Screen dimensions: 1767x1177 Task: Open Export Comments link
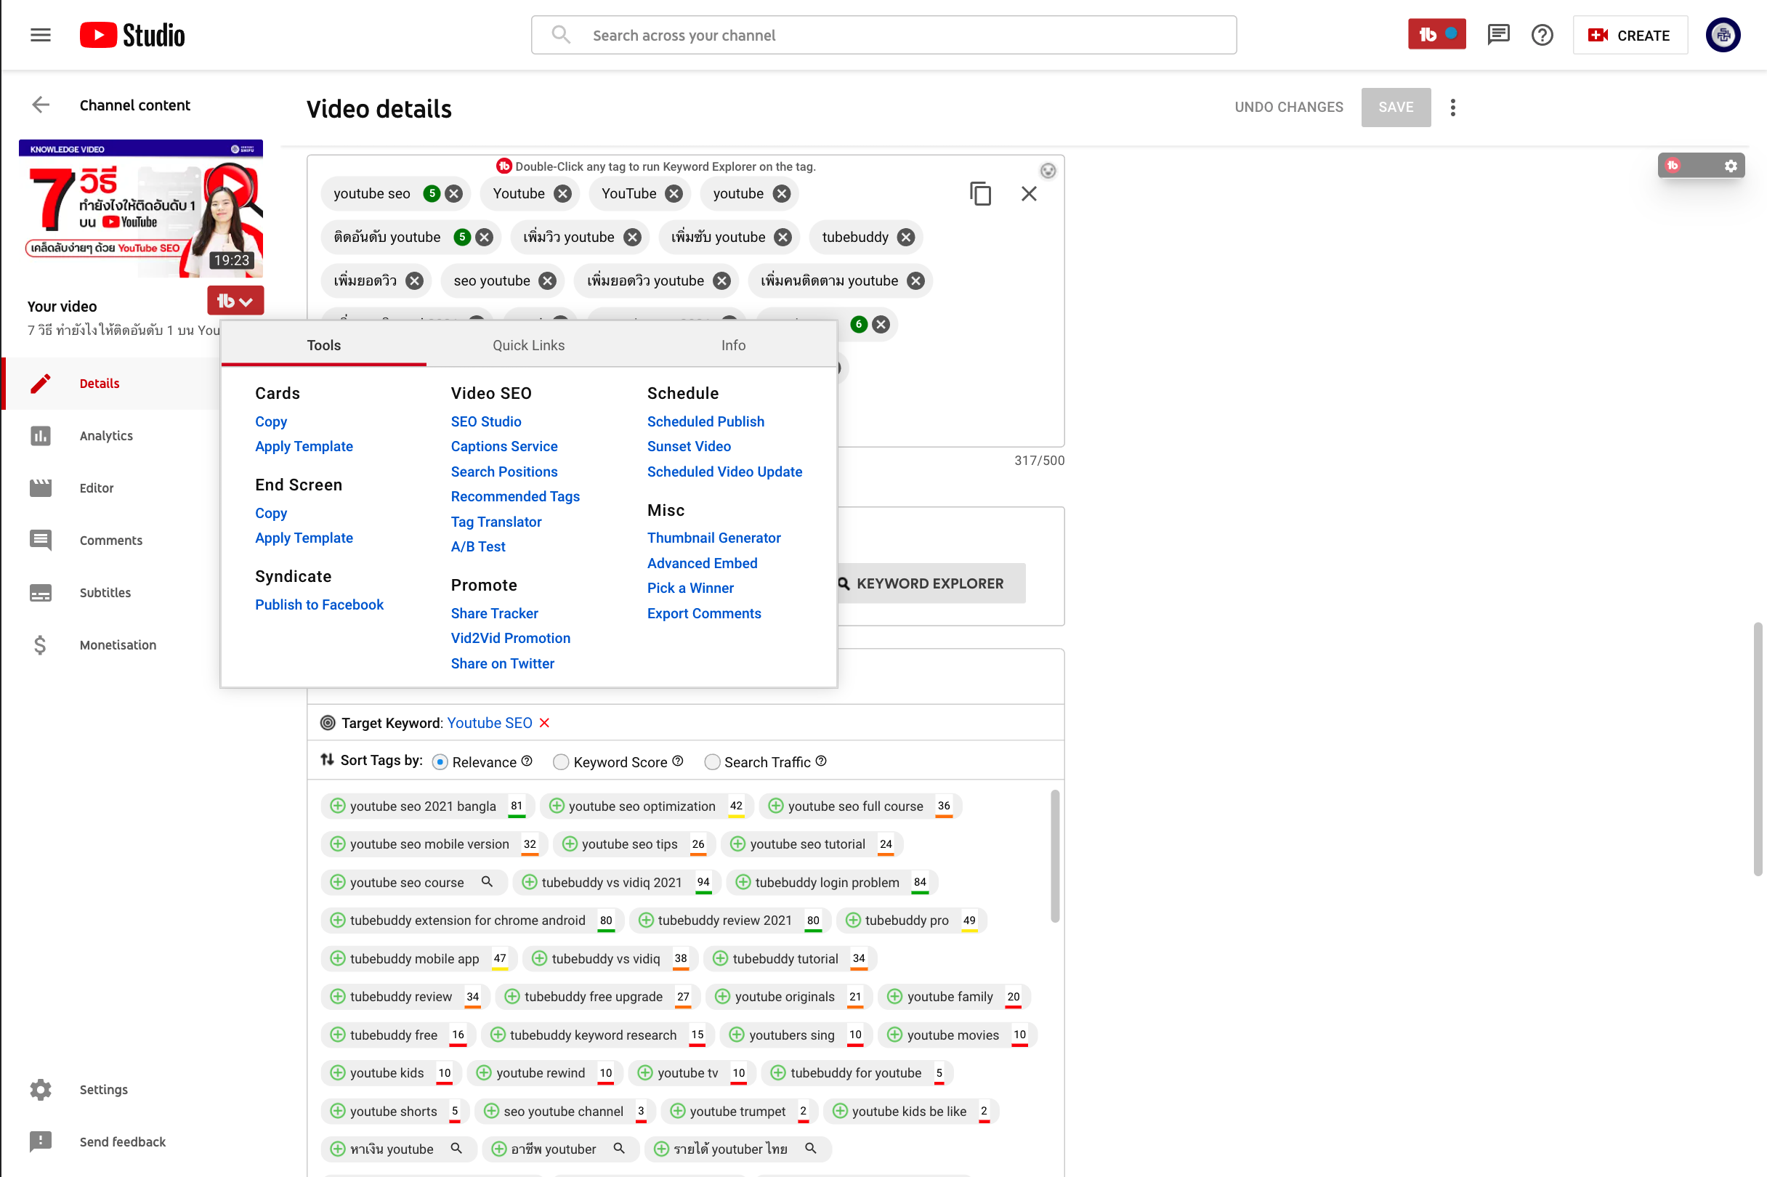[703, 613]
